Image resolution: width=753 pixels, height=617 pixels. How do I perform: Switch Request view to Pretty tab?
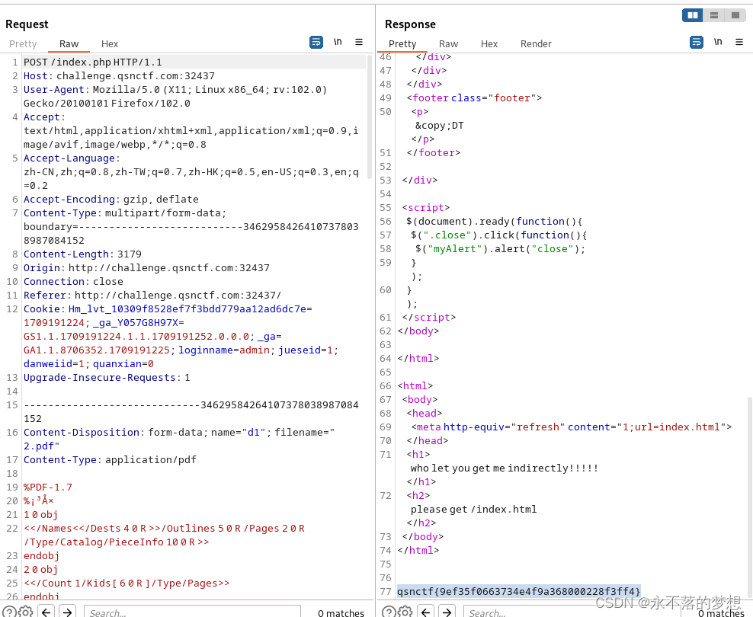23,43
